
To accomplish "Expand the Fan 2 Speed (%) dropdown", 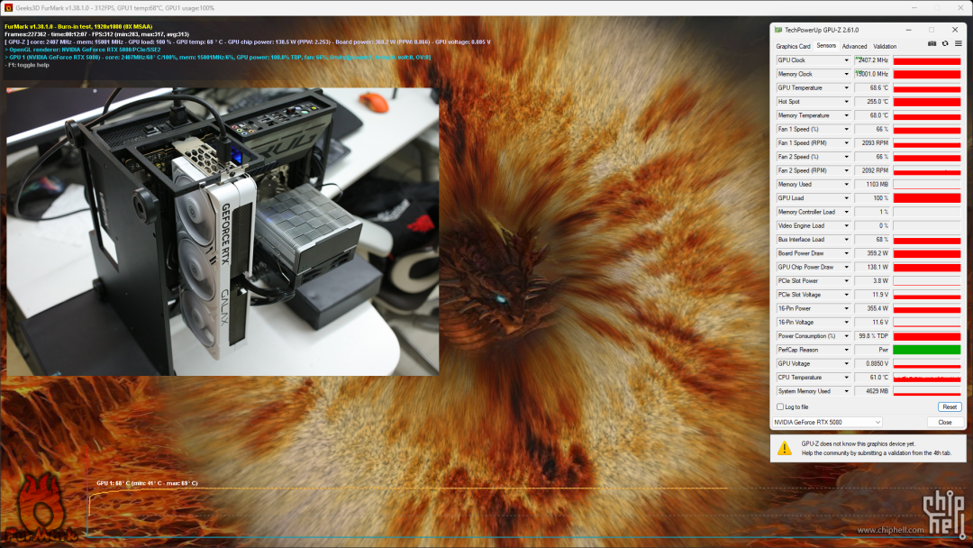I will (846, 157).
